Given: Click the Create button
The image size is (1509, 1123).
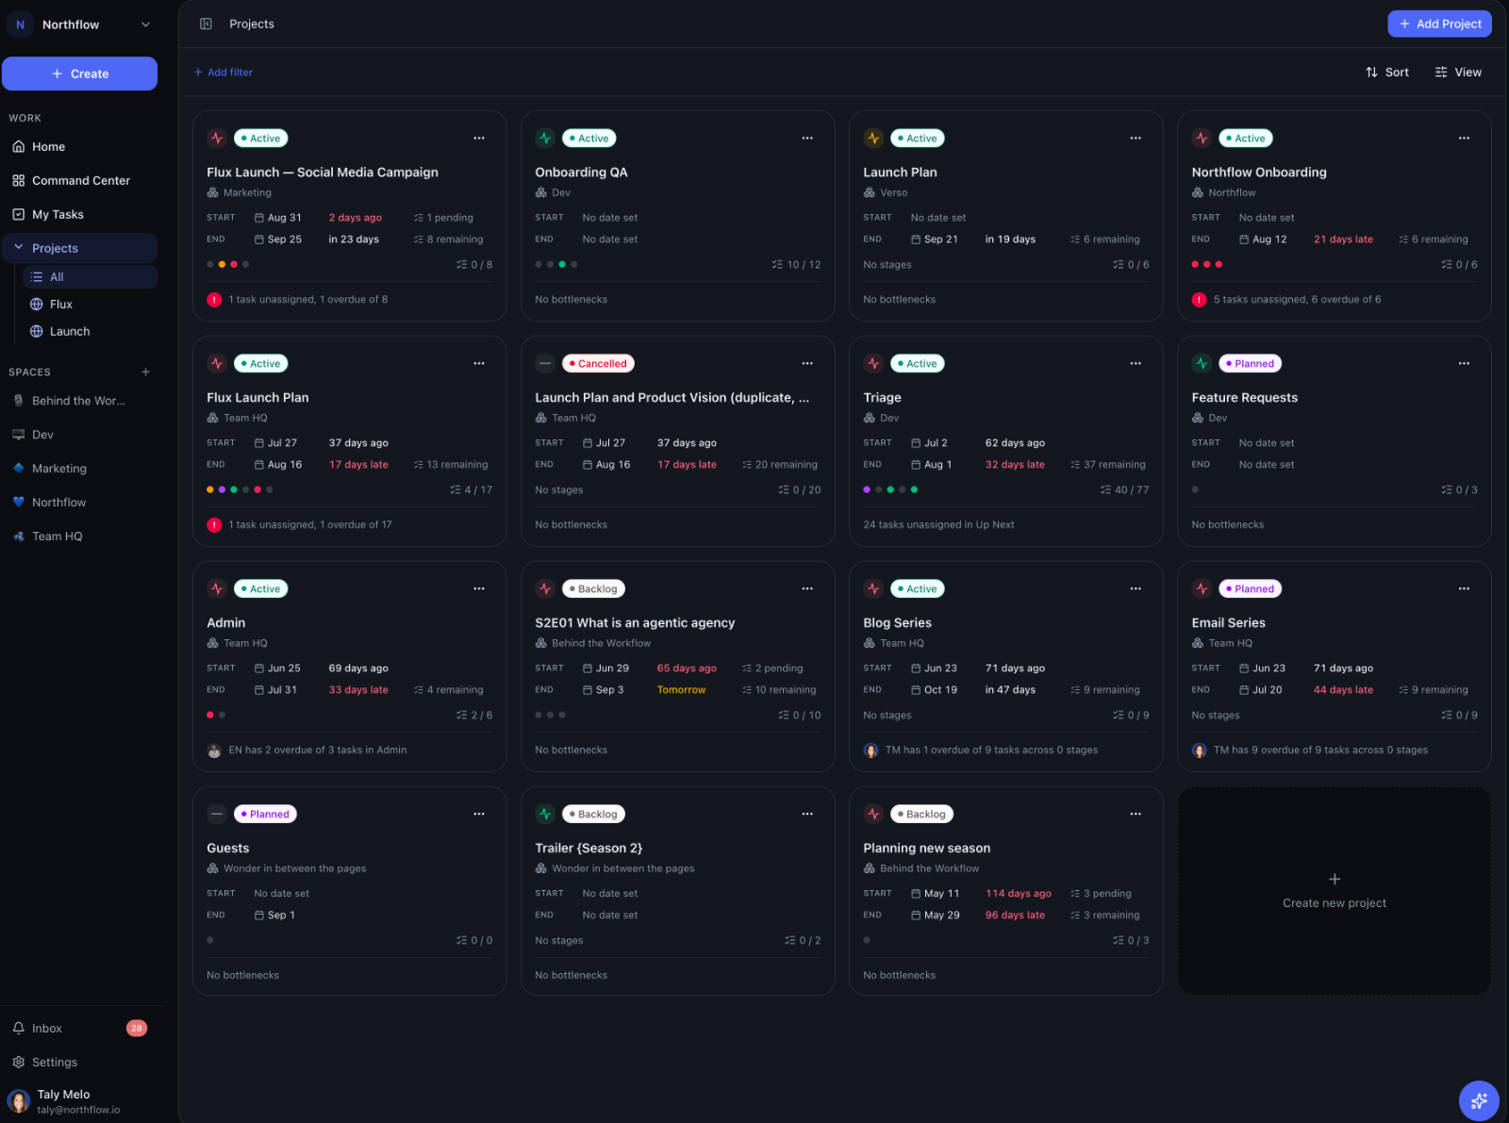Looking at the screenshot, I should [79, 74].
